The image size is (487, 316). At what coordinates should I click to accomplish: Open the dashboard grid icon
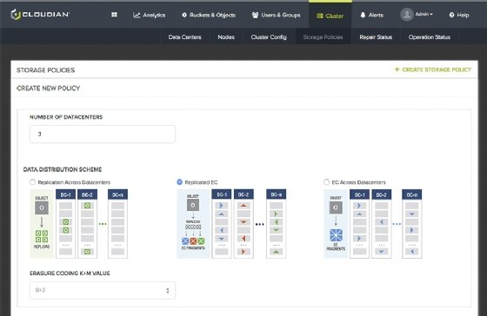tap(114, 15)
